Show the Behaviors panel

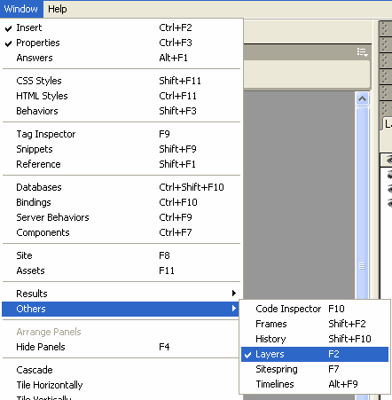(x=122, y=111)
